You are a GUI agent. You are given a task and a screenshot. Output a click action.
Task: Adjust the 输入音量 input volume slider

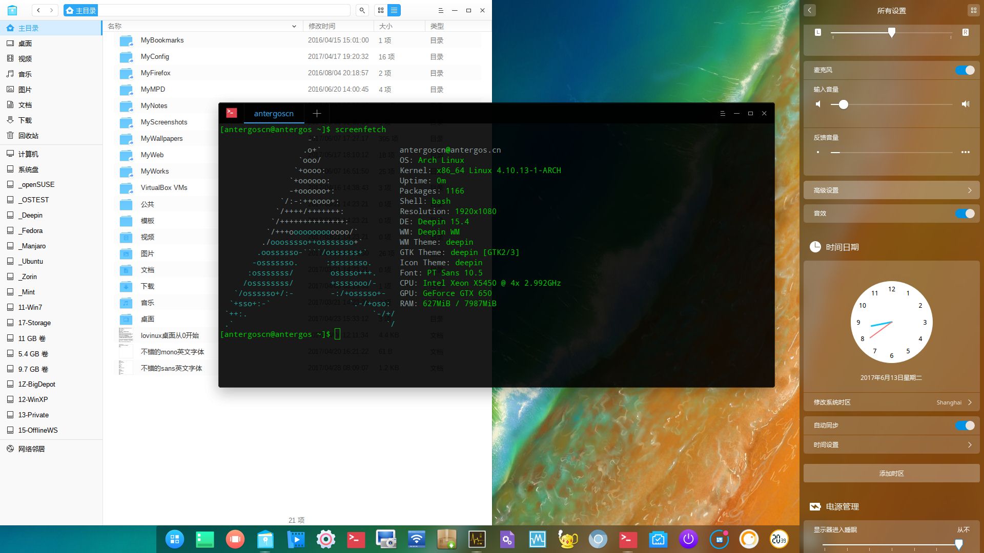click(x=892, y=104)
